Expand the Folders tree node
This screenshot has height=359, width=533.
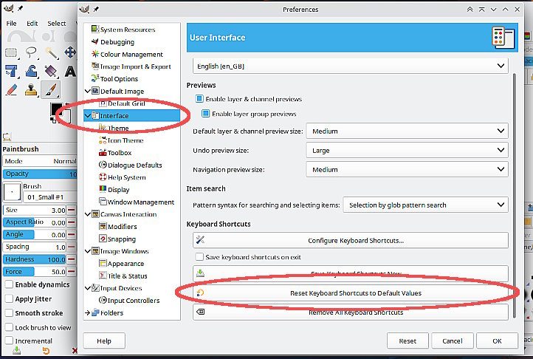(87, 312)
